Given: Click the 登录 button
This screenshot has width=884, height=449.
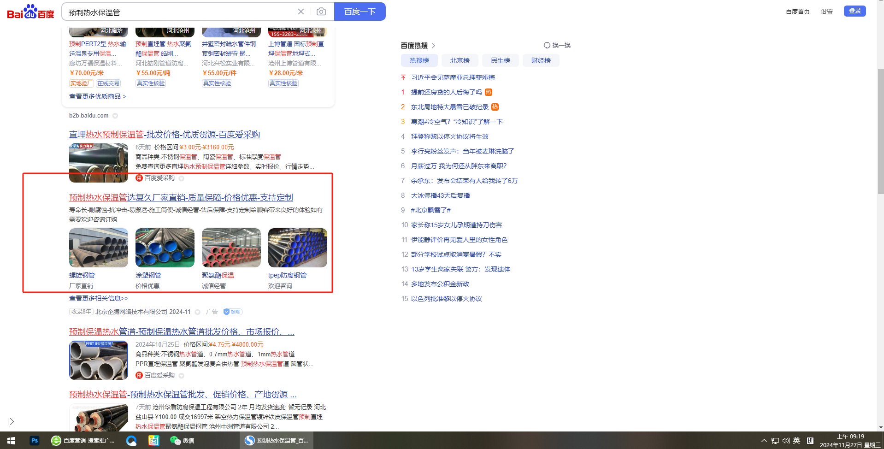Looking at the screenshot, I should point(855,11).
